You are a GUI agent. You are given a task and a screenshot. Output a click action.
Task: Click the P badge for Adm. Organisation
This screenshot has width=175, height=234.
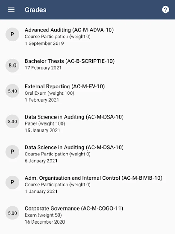(x=12, y=183)
